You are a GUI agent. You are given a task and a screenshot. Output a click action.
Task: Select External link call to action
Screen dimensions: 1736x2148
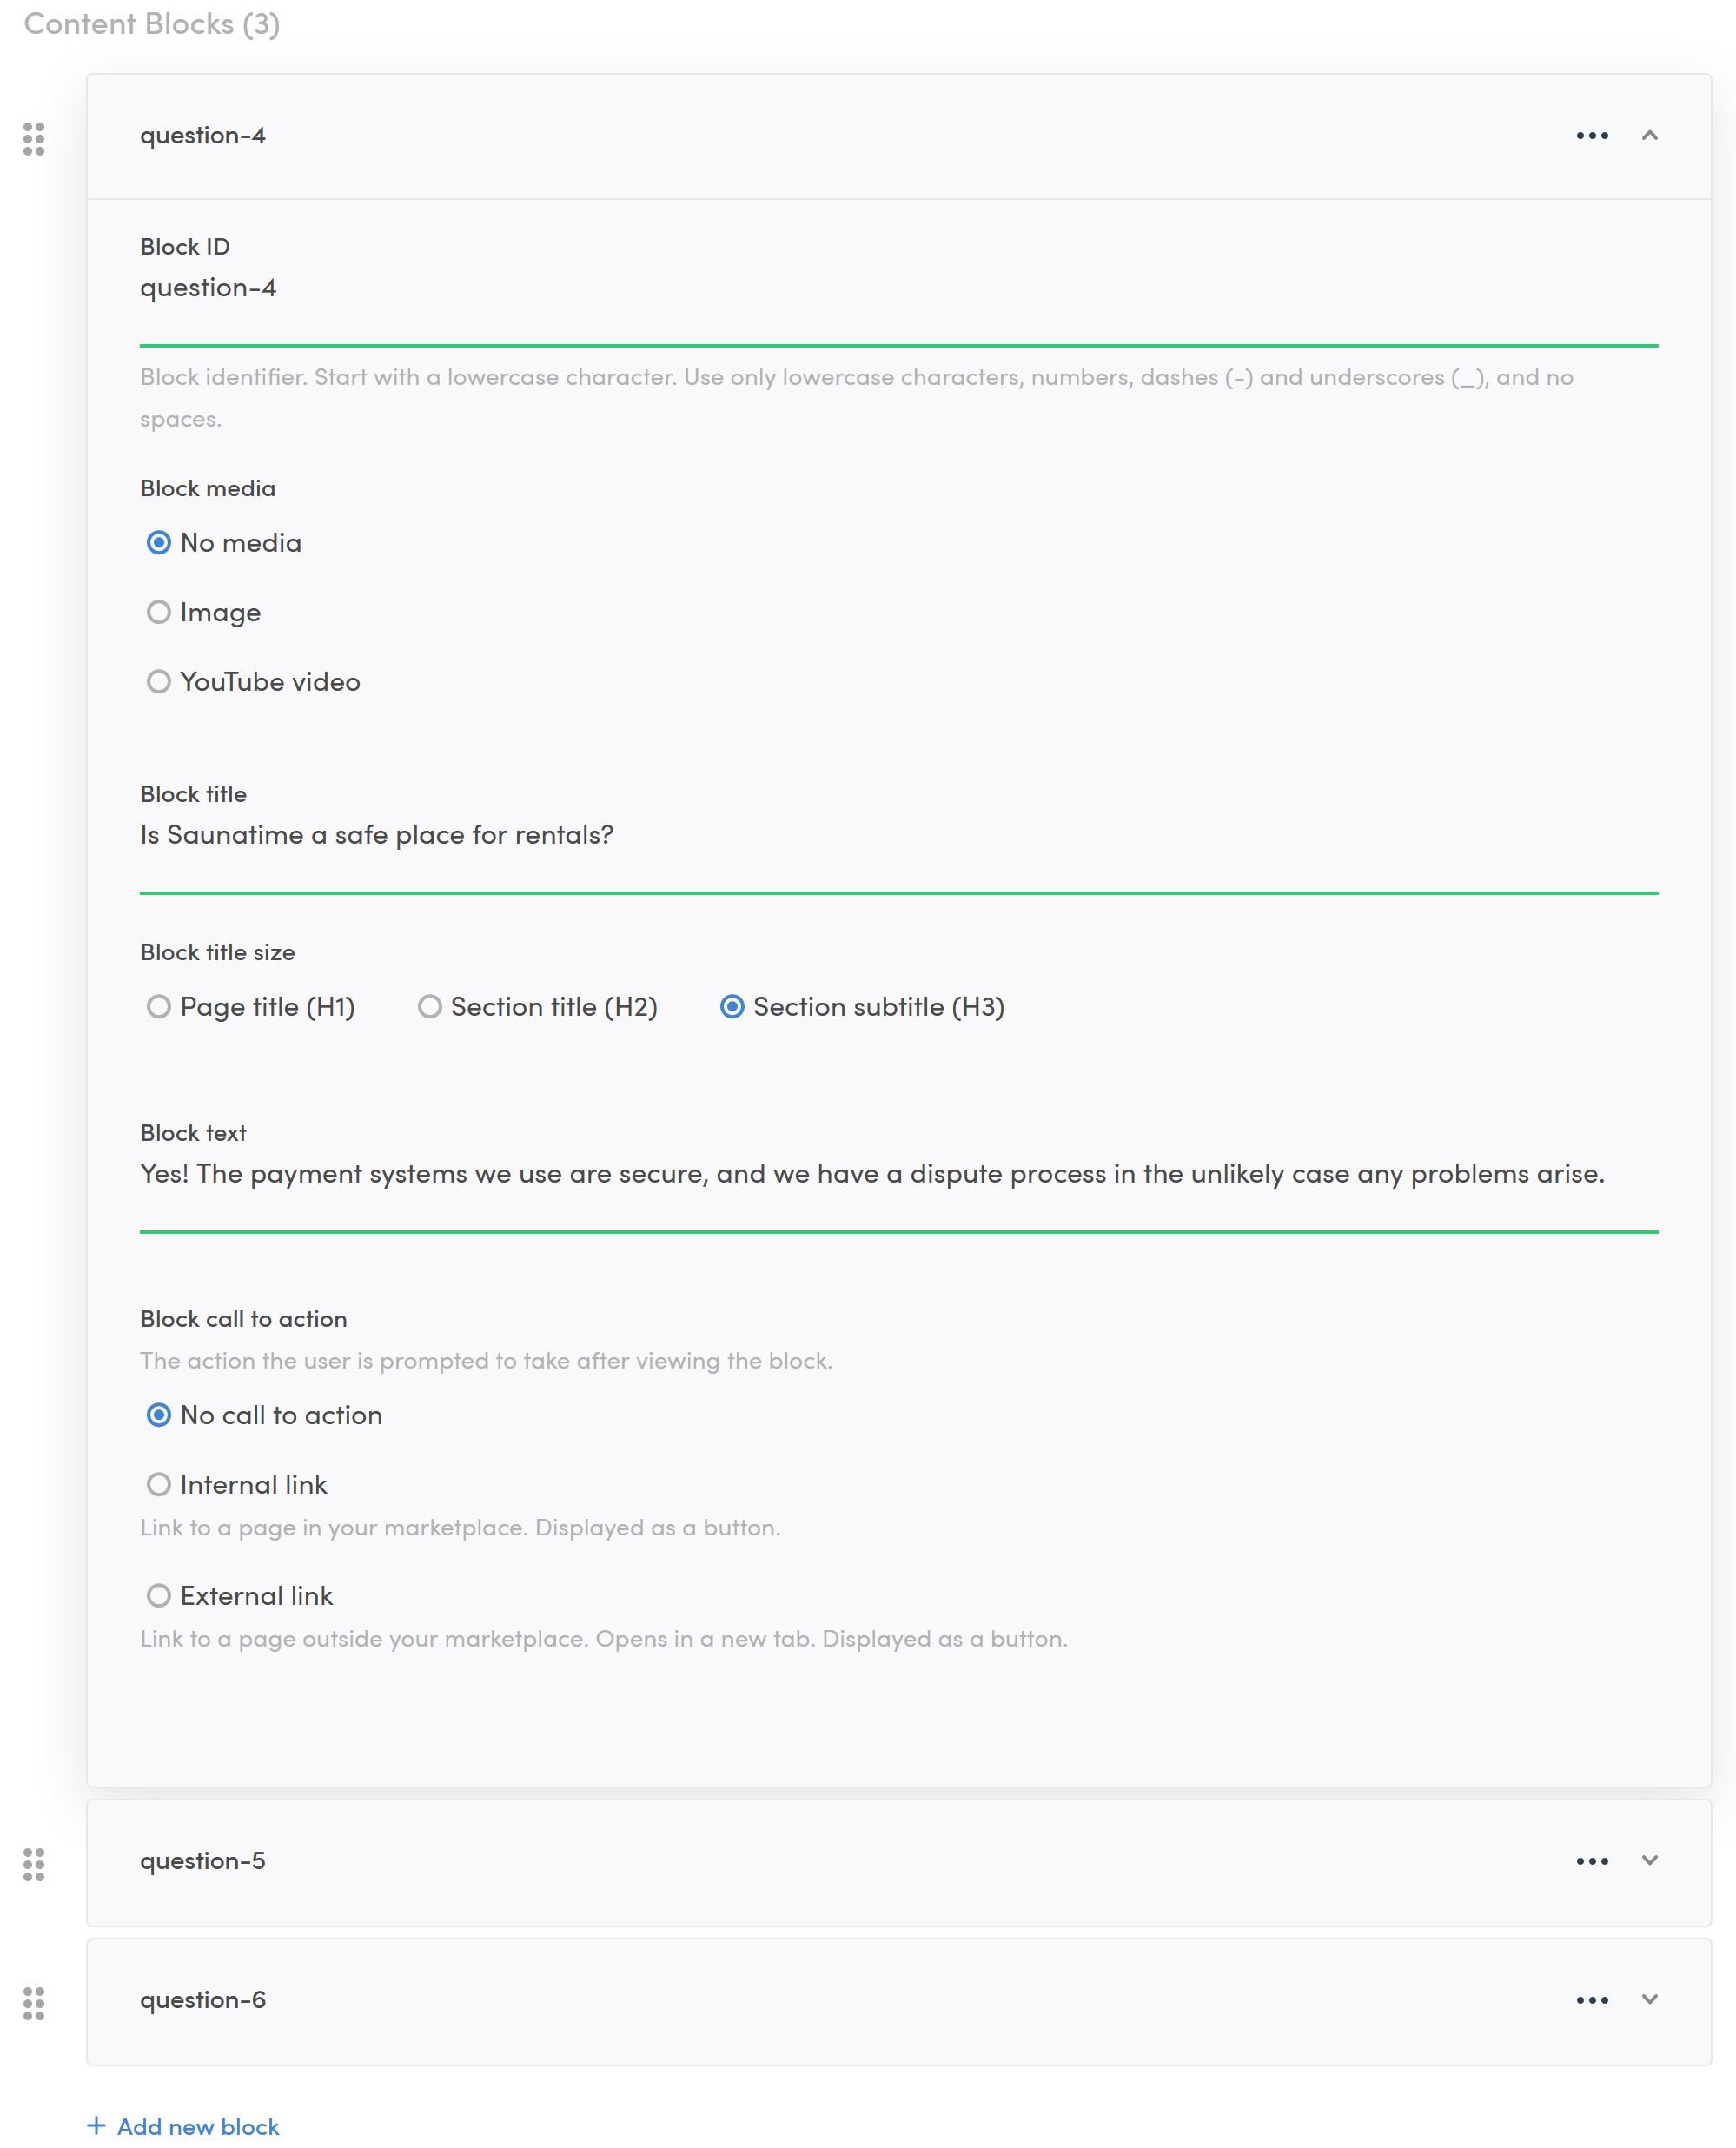pyautogui.click(x=159, y=1596)
